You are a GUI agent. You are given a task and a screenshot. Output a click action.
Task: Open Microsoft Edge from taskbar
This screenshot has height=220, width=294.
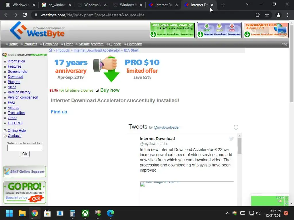point(111,213)
